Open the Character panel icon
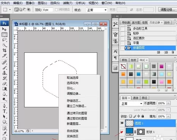This screenshot has height=140, width=177. point(115,51)
